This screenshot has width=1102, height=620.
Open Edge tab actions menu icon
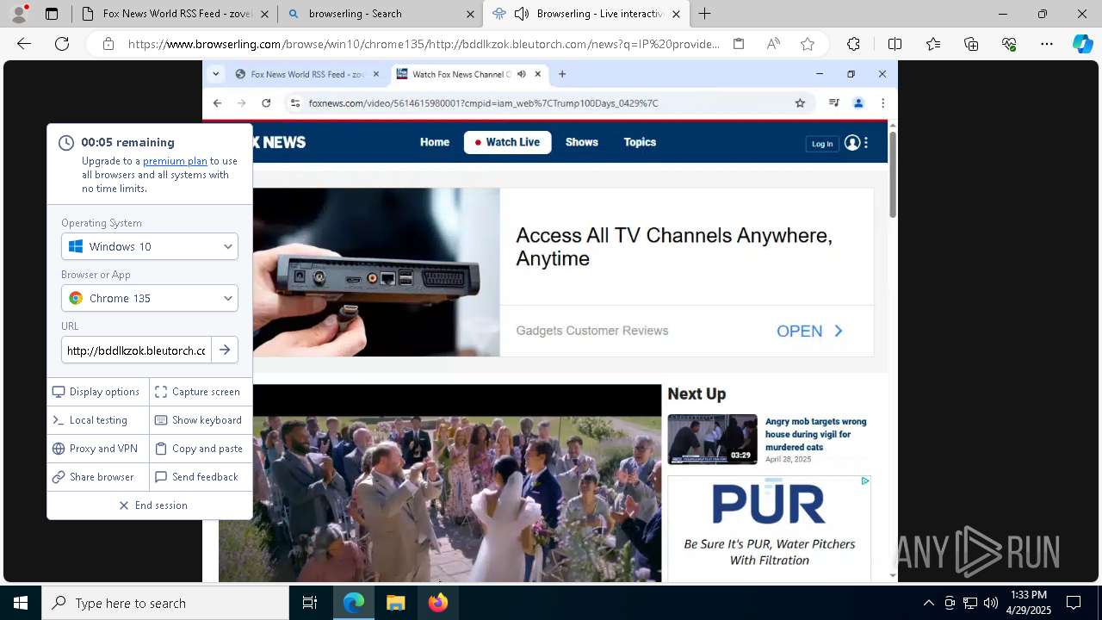52,14
